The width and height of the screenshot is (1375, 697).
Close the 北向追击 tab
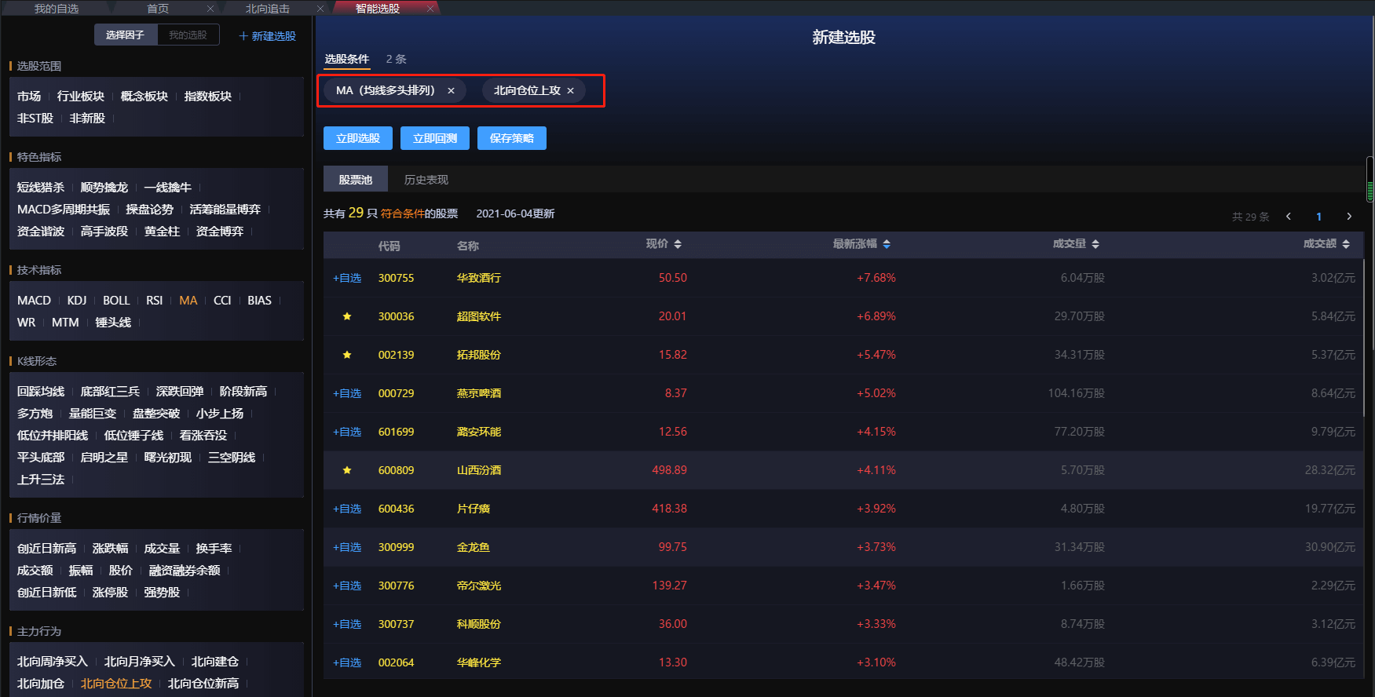(x=320, y=9)
